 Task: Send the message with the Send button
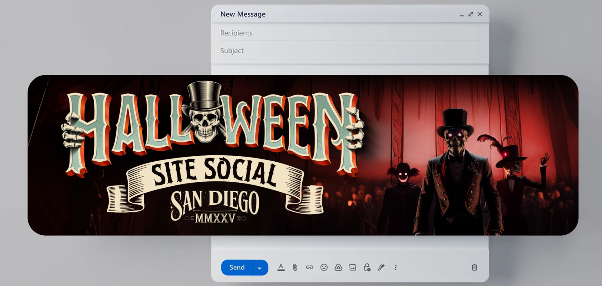[237, 268]
